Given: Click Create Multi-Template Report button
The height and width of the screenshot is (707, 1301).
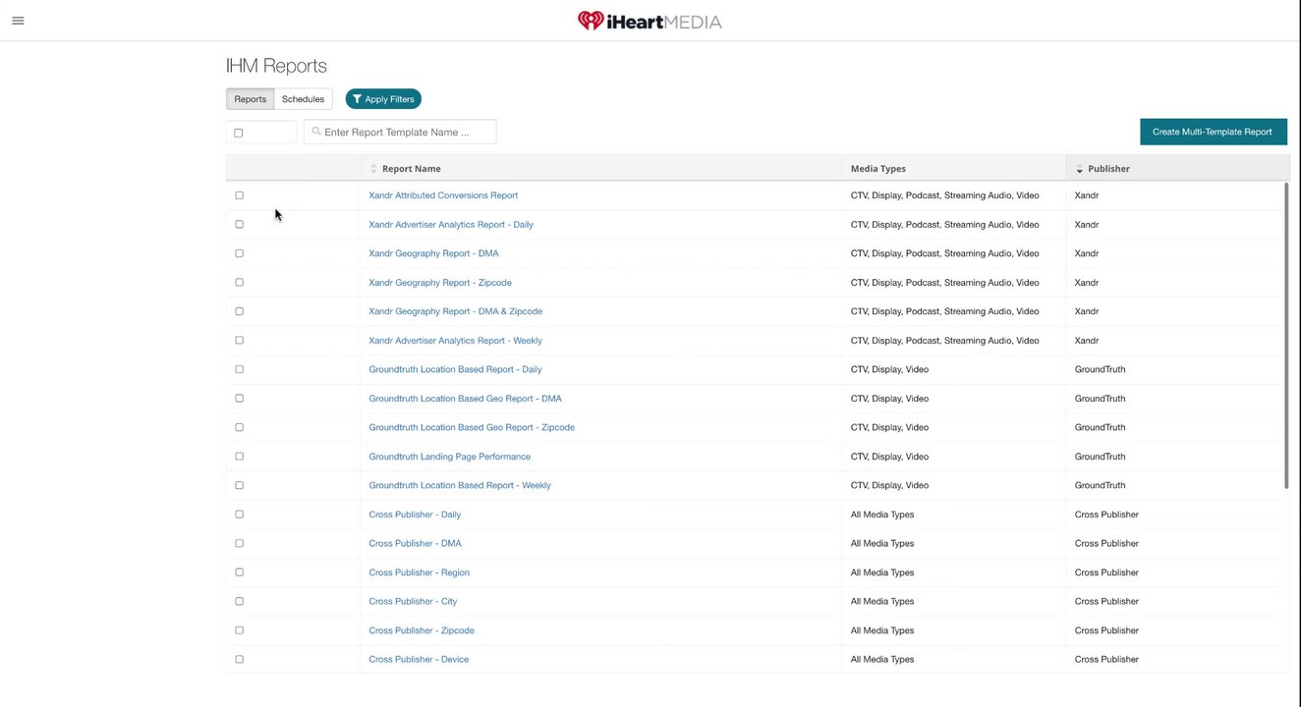Looking at the screenshot, I should click(x=1213, y=132).
